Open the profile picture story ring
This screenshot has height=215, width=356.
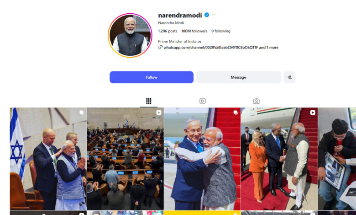click(x=130, y=35)
